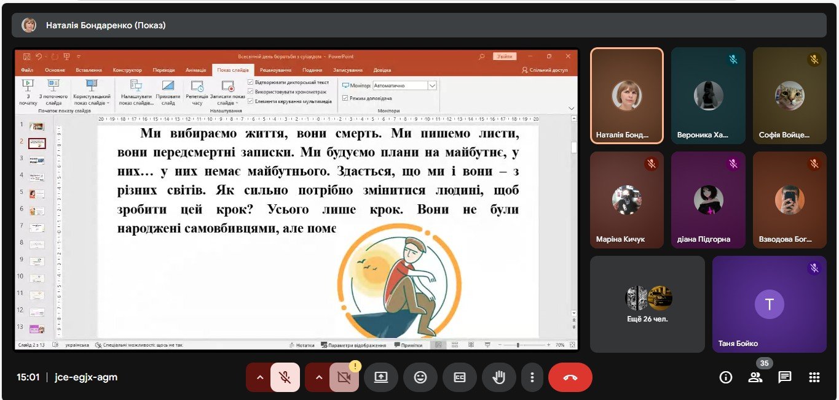Expand camera settings arrow
Screen dimensions: 839x400
[x=318, y=377]
